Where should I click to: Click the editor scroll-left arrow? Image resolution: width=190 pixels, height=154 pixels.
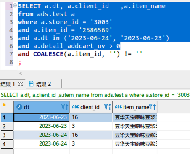coord(21,73)
